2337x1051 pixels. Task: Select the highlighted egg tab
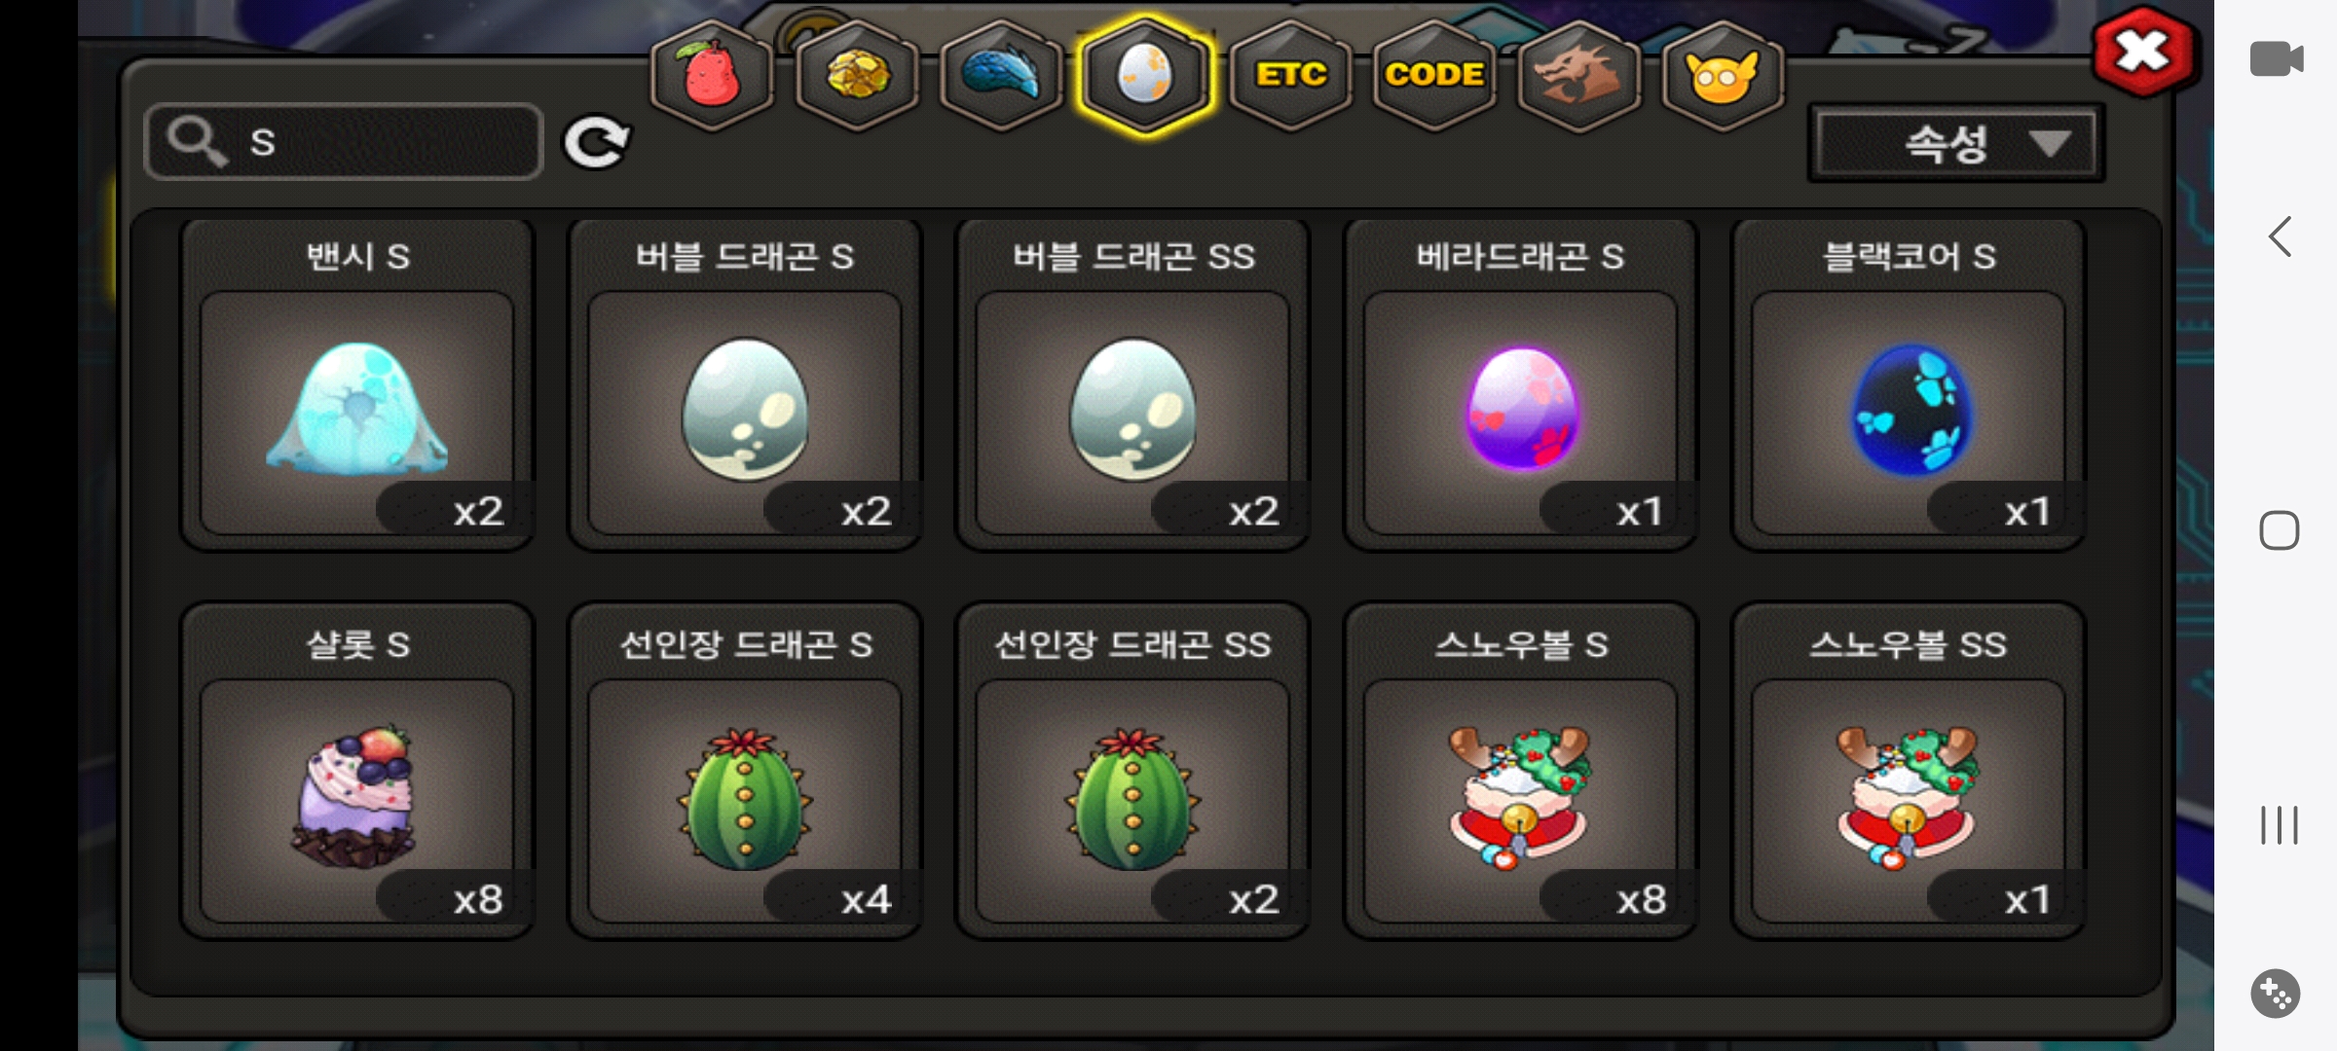tap(1145, 76)
